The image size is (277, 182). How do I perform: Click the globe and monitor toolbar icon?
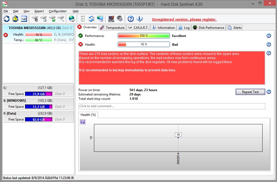click(x=100, y=19)
